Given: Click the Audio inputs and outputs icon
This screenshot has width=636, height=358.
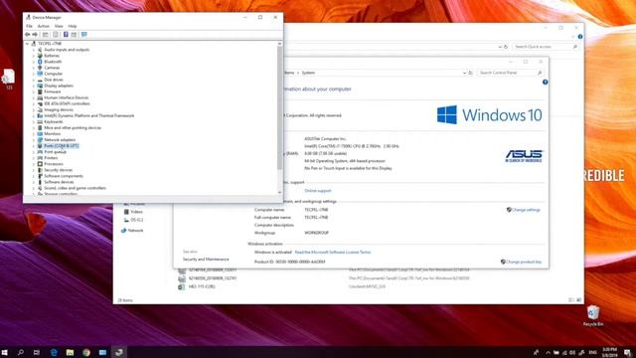Looking at the screenshot, I should click(40, 50).
